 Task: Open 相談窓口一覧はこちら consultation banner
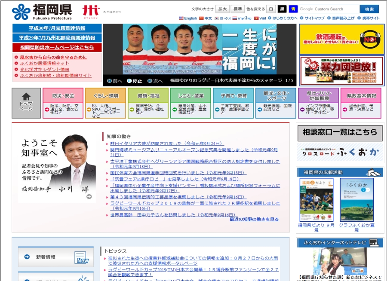coord(340,133)
